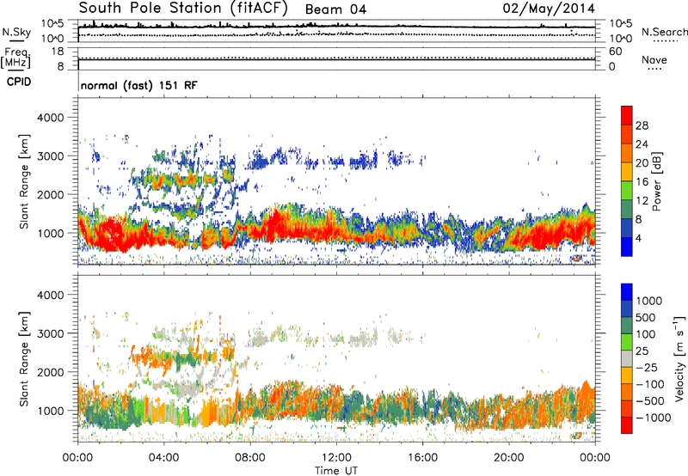Click the blue bottom of the power colorbar

tap(627, 247)
